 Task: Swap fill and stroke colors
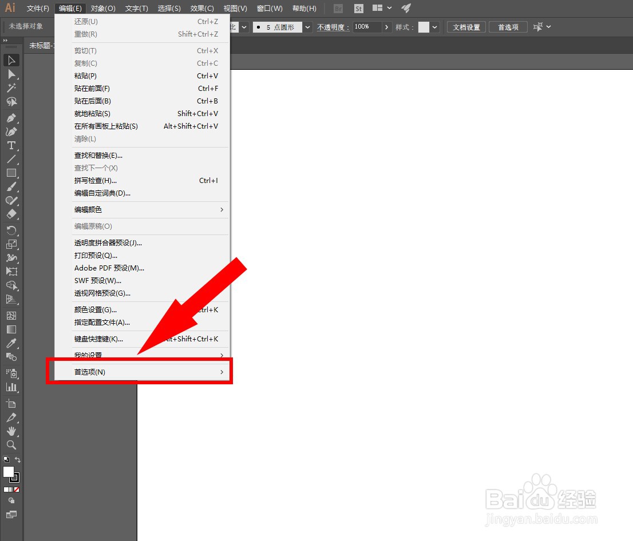[x=17, y=460]
